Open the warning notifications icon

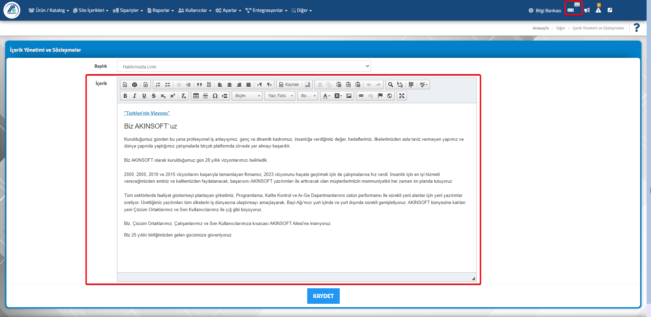tap(598, 10)
